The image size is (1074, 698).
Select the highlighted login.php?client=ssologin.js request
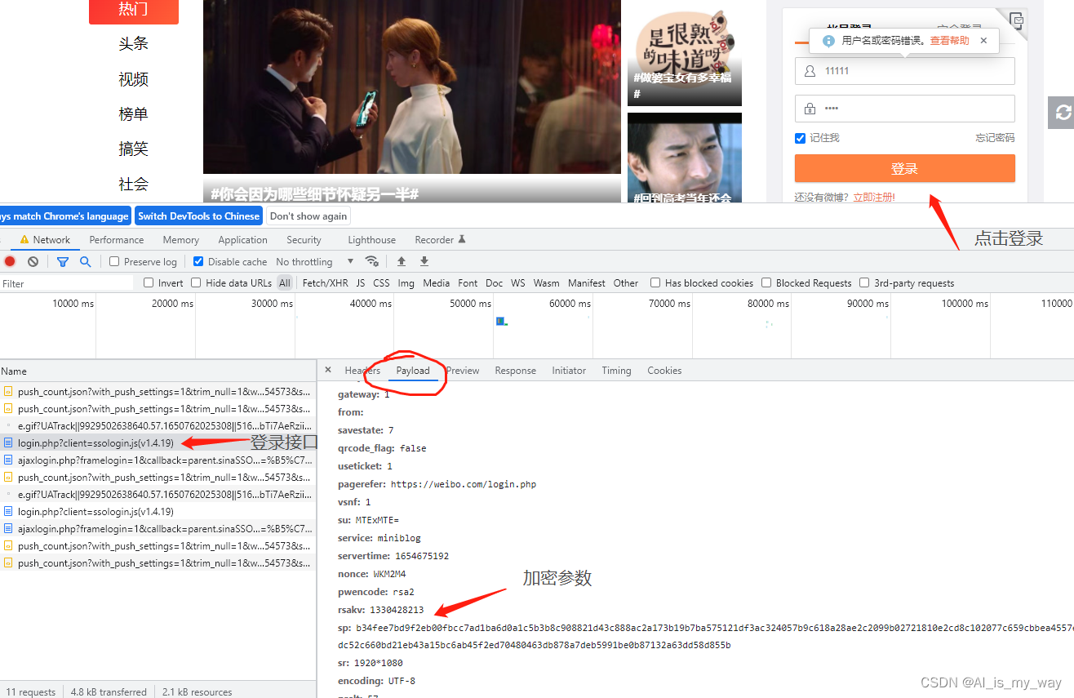(158, 442)
